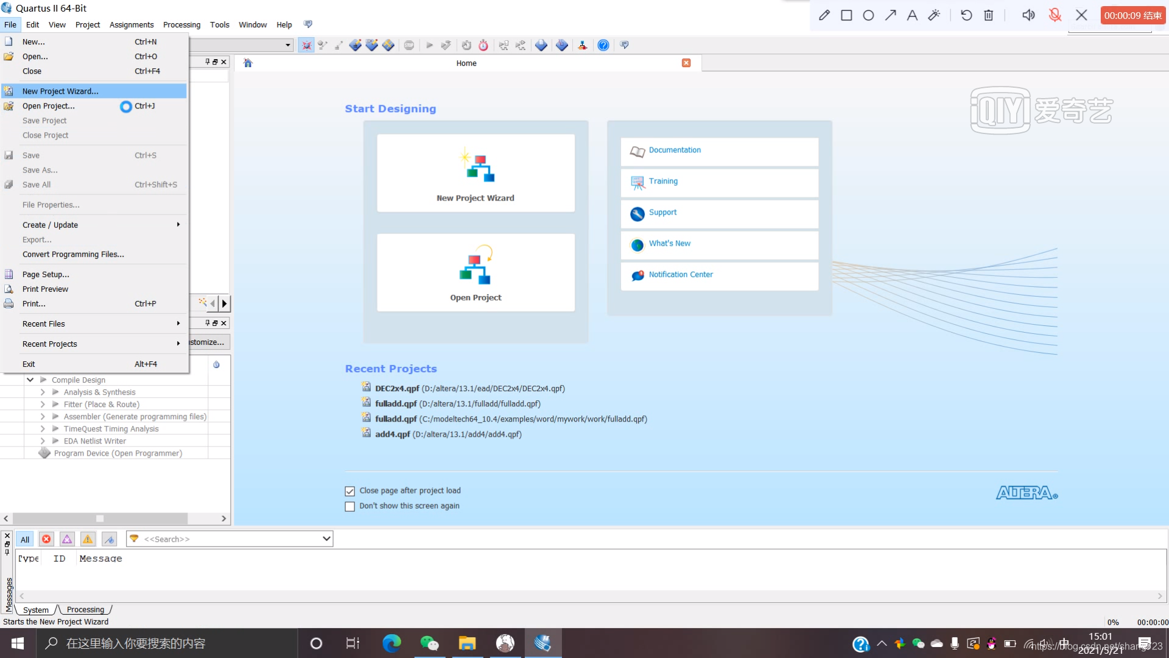
Task: Expand Analysis & Synthesis task node
Action: pyautogui.click(x=43, y=392)
